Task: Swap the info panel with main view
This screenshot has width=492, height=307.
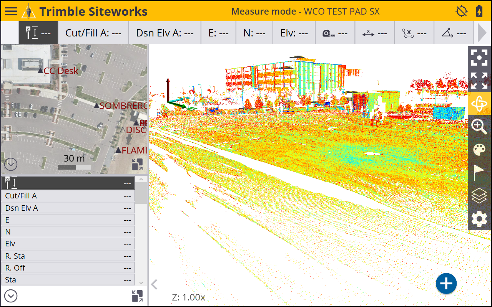Action: (137, 296)
